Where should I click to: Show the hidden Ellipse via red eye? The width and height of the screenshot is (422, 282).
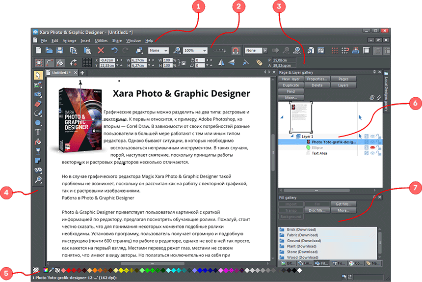pyautogui.click(x=372, y=147)
